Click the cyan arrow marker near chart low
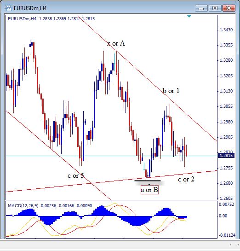 click(144, 167)
